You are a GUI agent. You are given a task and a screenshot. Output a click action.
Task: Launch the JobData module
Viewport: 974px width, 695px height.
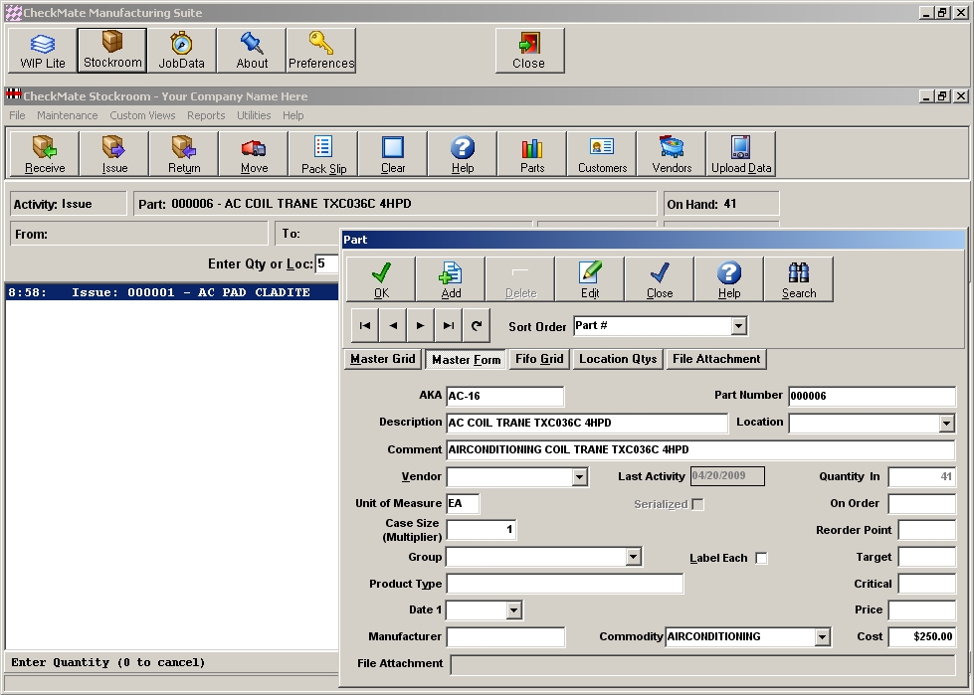click(x=182, y=51)
